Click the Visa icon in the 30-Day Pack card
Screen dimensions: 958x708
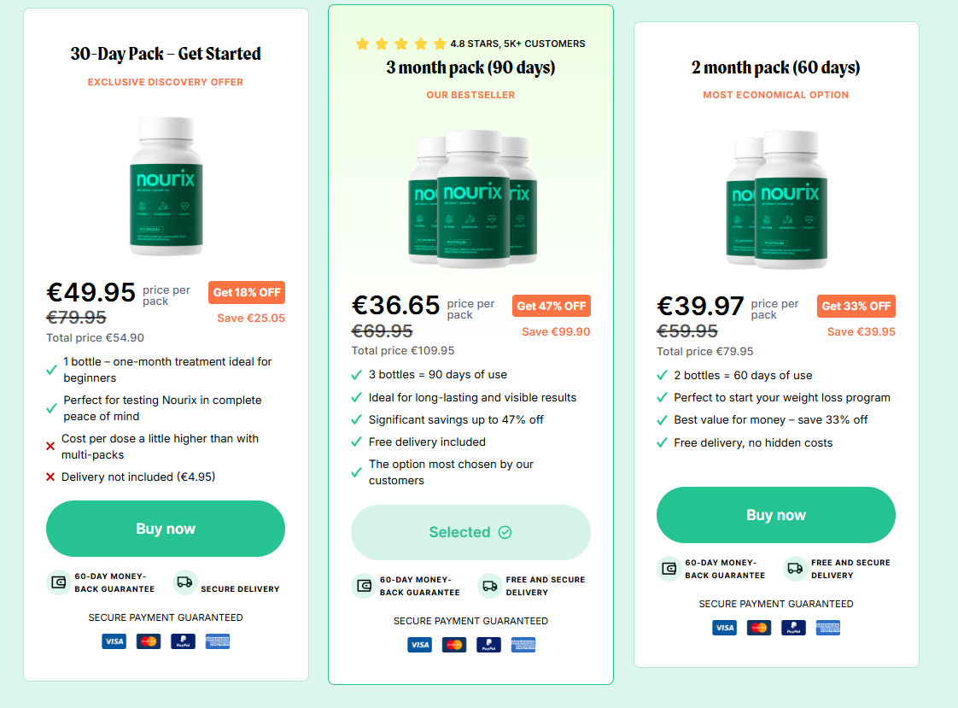click(x=114, y=641)
